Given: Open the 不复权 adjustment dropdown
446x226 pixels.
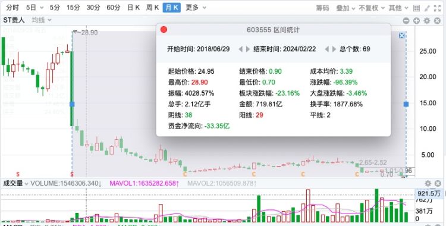Looking at the screenshot, I should [x=371, y=8].
